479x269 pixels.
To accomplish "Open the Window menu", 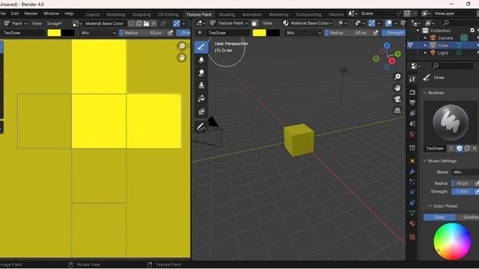I will click(51, 13).
